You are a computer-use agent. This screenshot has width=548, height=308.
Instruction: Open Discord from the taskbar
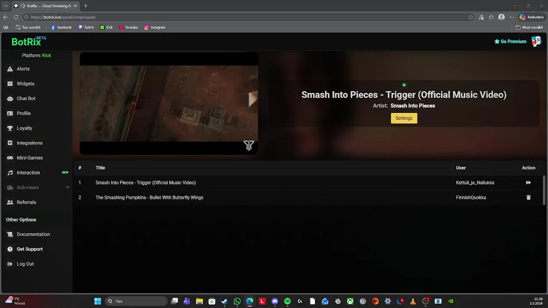(275, 301)
